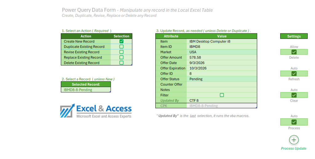
Task: Click the Create New Record label
Action: [79, 41]
